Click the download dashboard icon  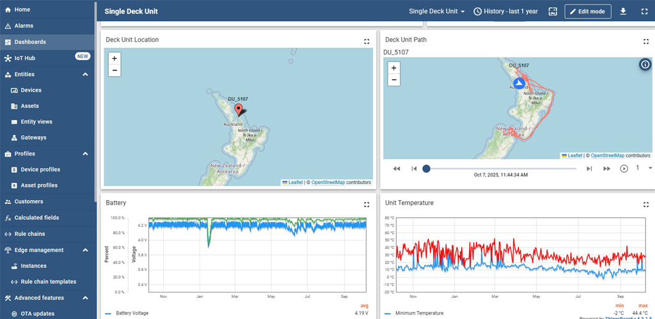tap(623, 12)
